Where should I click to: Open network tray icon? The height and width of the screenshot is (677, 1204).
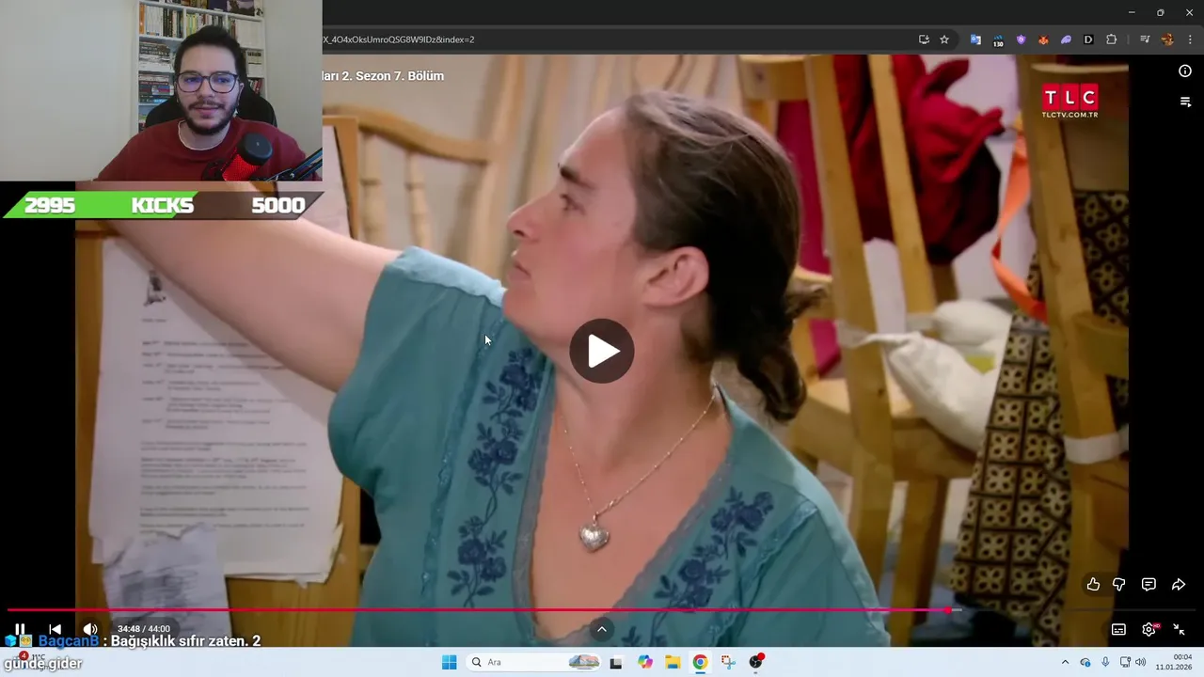point(1125,662)
